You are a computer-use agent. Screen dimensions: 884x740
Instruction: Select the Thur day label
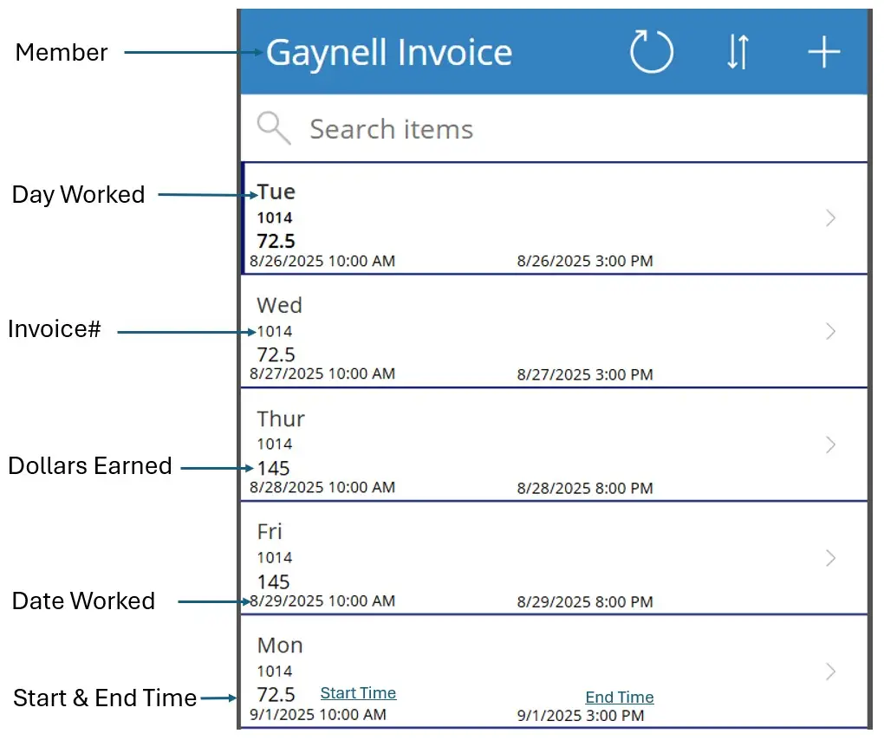click(281, 419)
